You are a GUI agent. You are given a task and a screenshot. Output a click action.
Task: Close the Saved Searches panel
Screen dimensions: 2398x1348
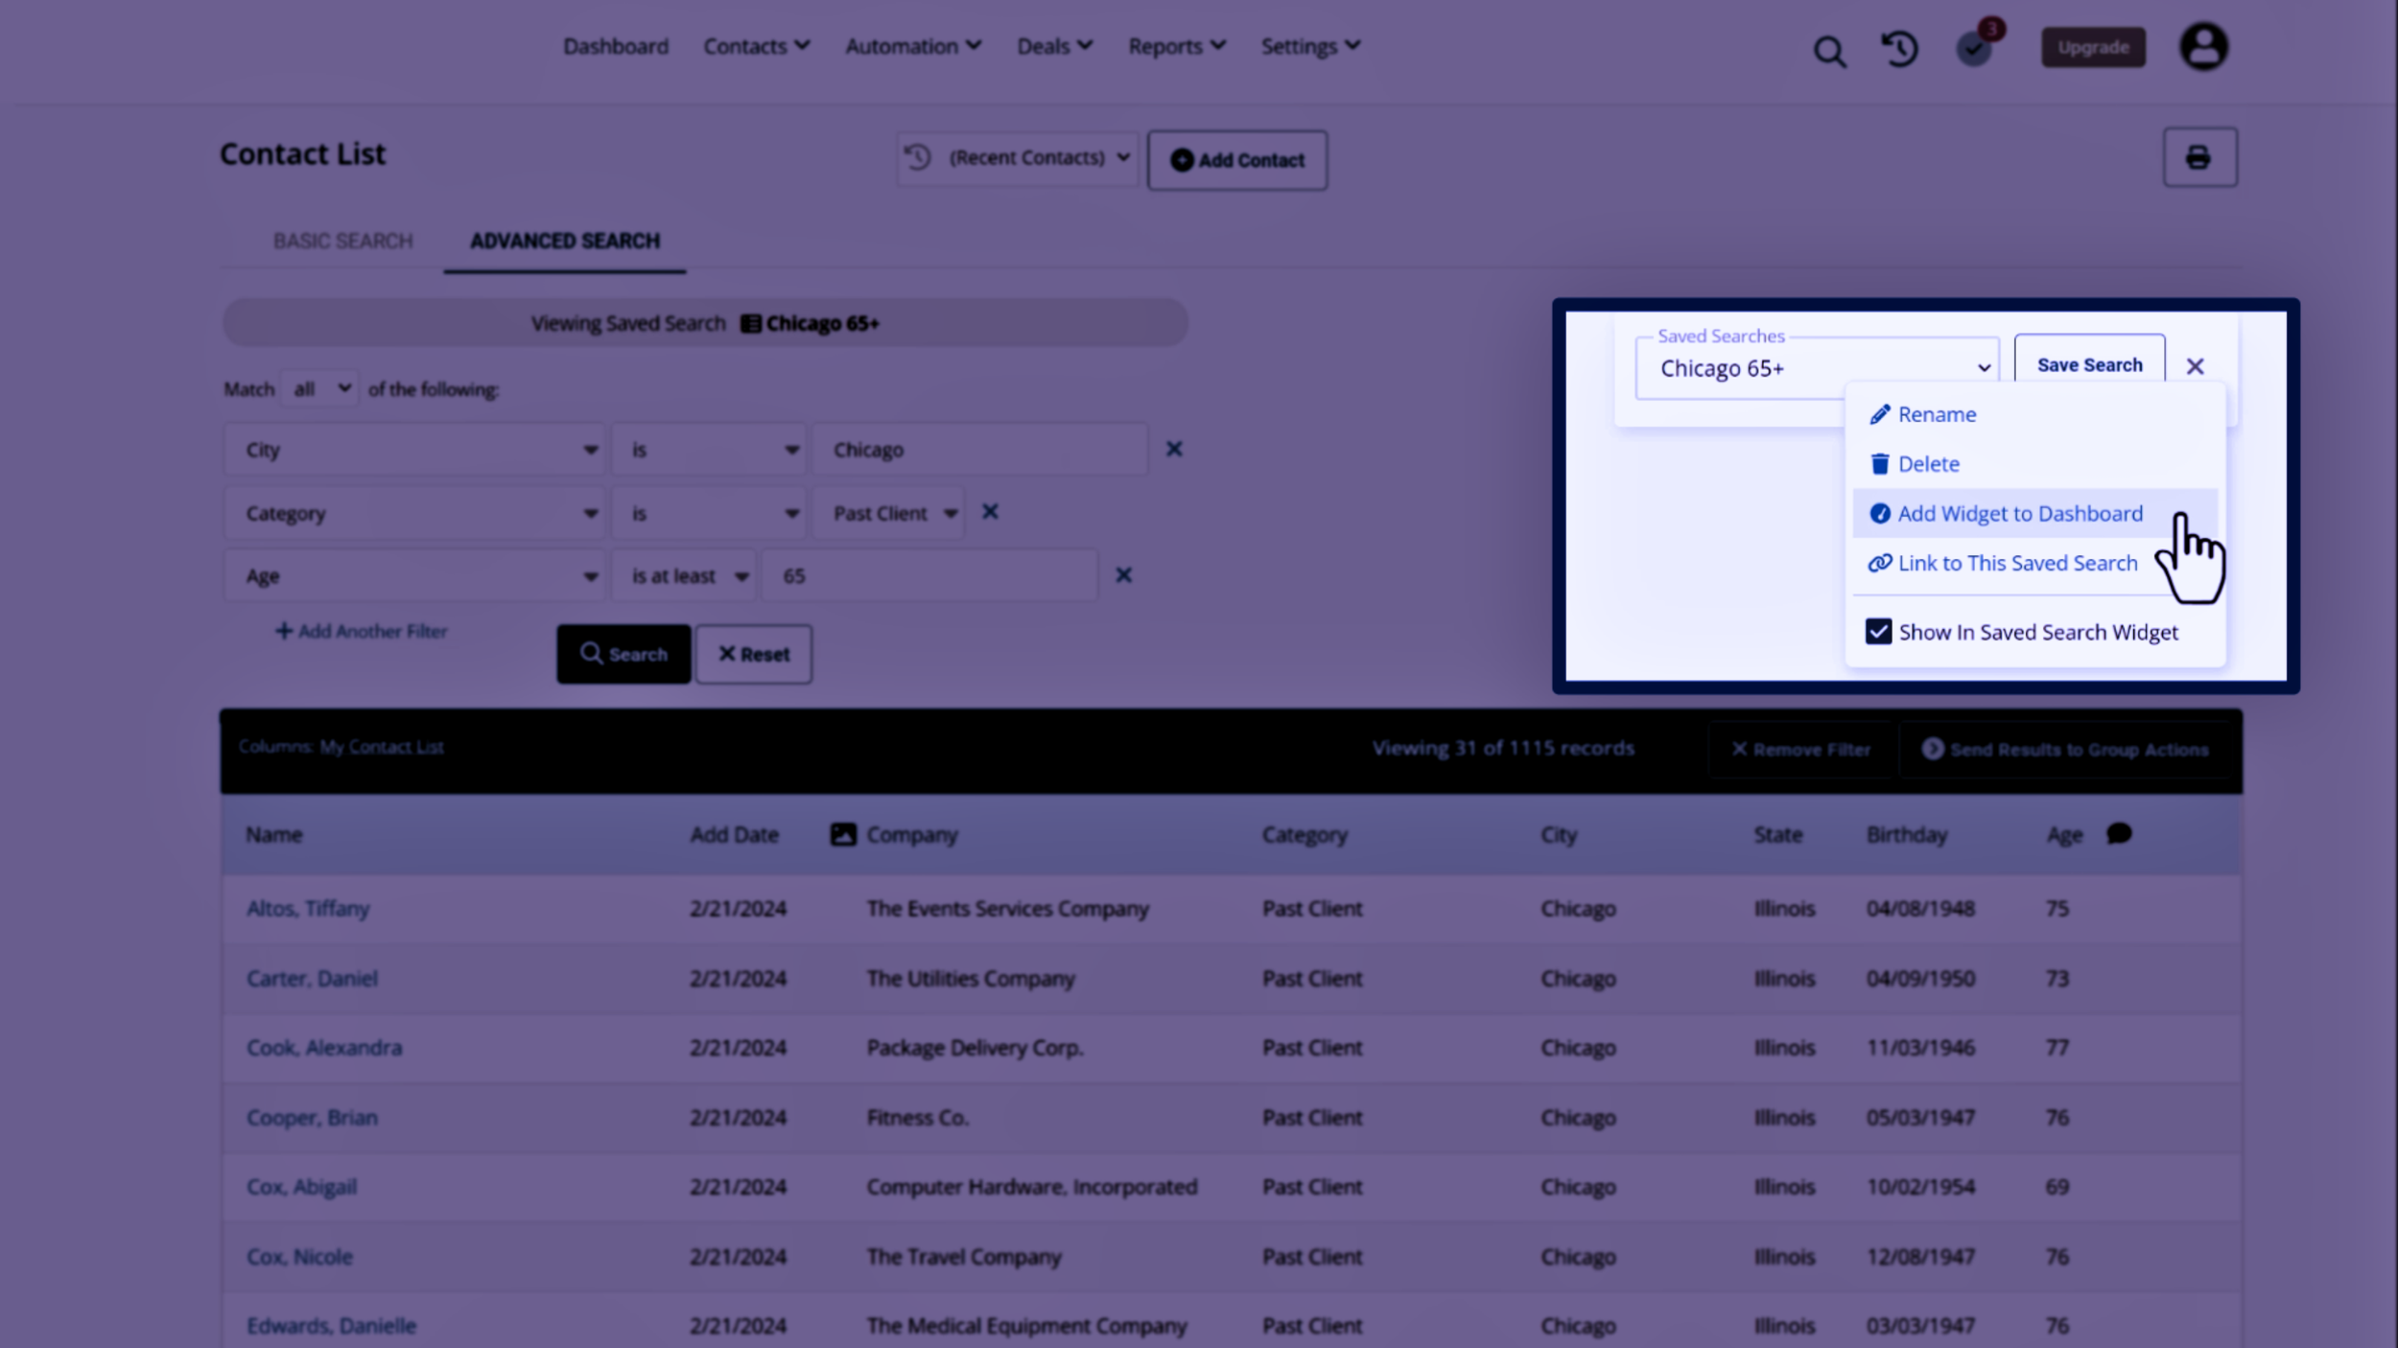[x=2195, y=366]
